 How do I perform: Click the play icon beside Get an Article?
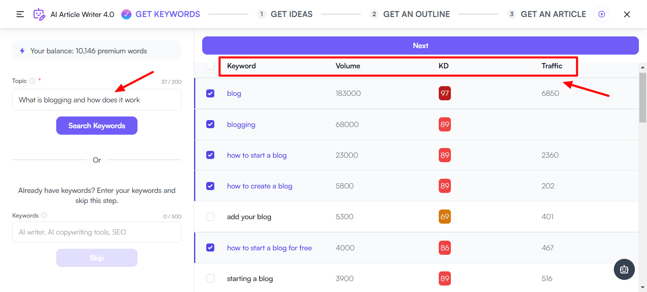point(602,14)
